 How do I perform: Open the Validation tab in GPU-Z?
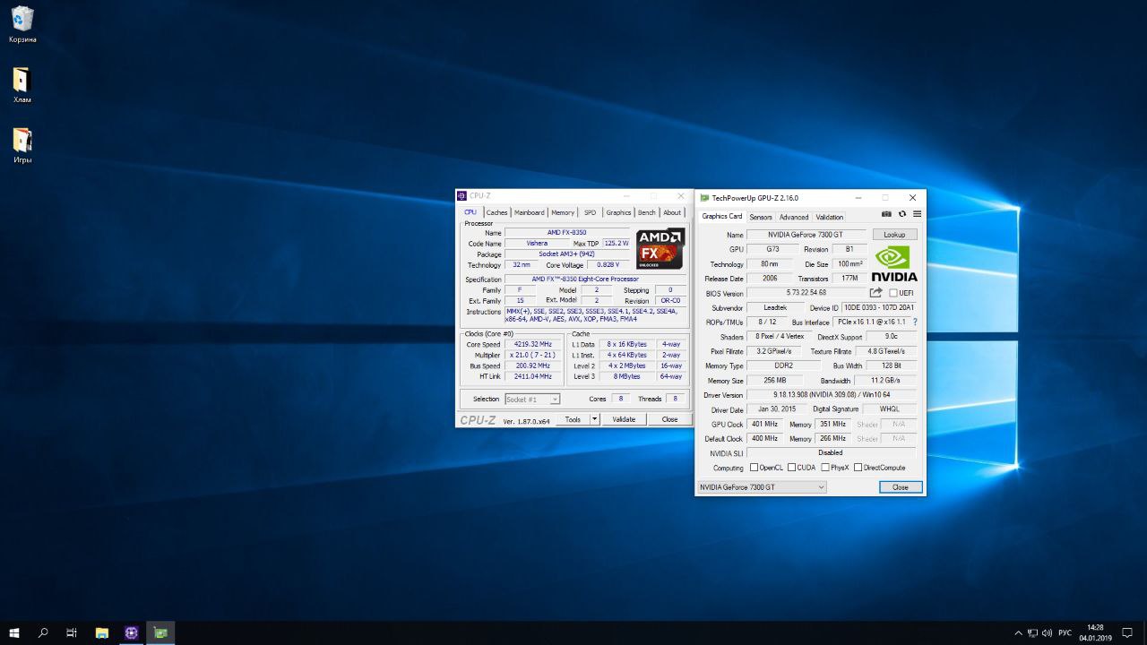tap(830, 217)
